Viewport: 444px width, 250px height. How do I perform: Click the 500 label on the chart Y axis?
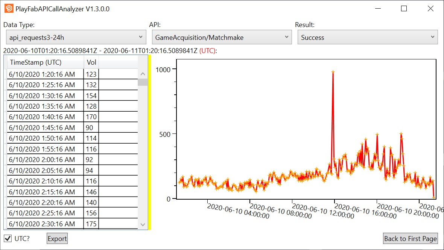(165, 134)
